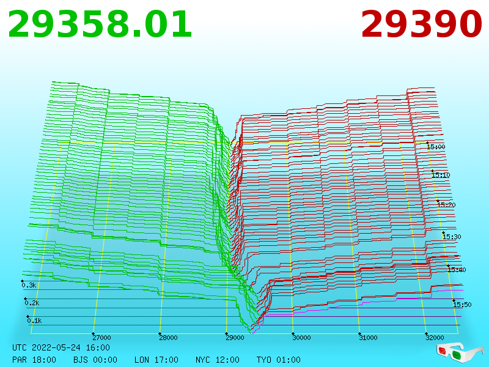
Task: Select the 27000 price axis label
Action: (x=101, y=338)
